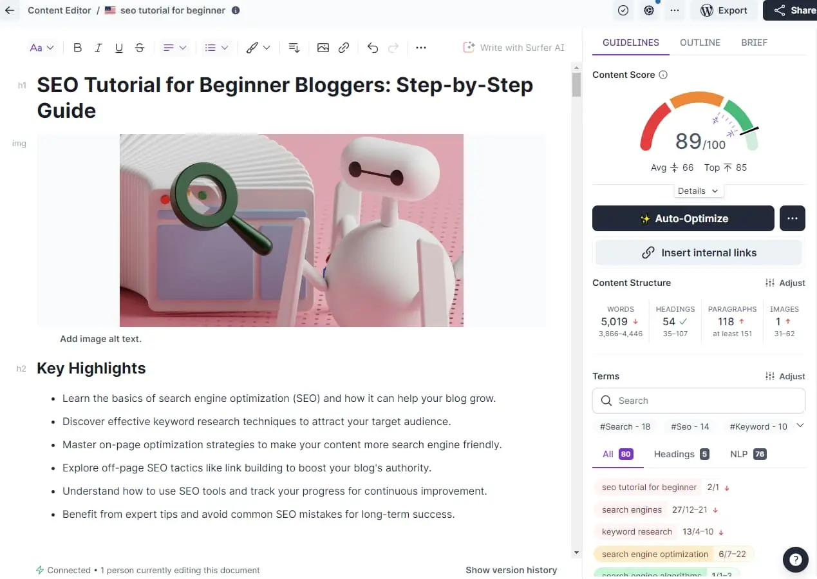Redo the last undone change
This screenshot has width=817, height=579.
click(x=393, y=48)
